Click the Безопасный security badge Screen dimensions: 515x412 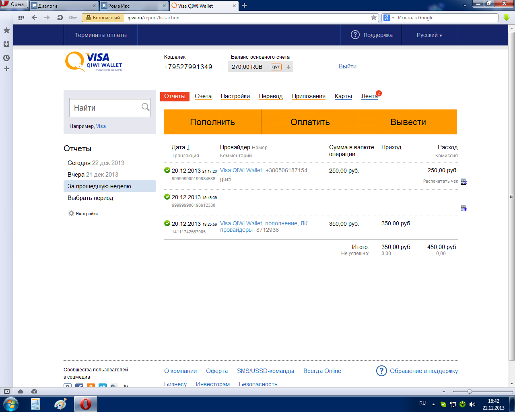tap(103, 18)
